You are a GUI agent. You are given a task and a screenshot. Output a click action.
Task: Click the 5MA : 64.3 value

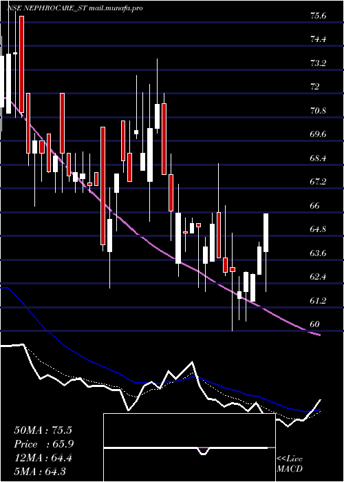(x=40, y=472)
